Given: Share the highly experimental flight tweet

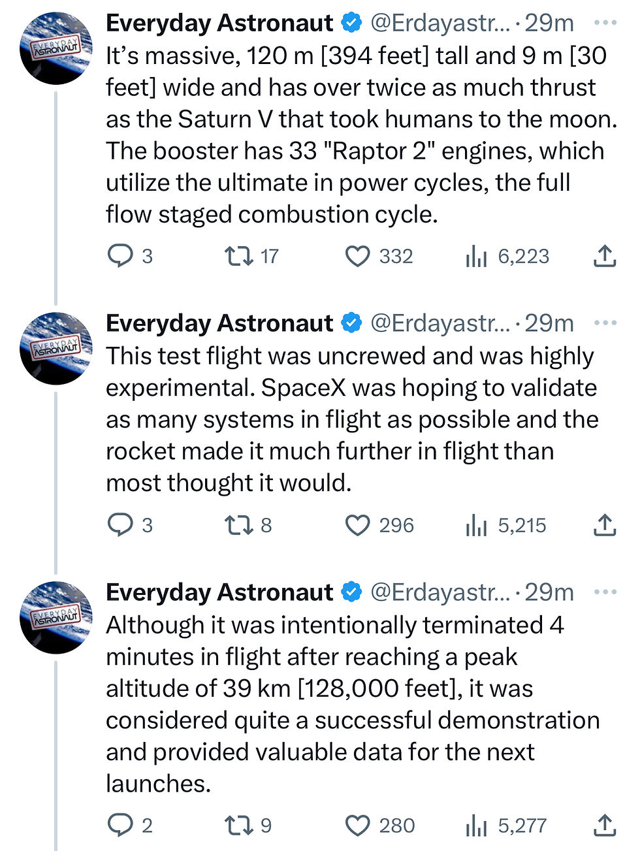Looking at the screenshot, I should point(605,525).
